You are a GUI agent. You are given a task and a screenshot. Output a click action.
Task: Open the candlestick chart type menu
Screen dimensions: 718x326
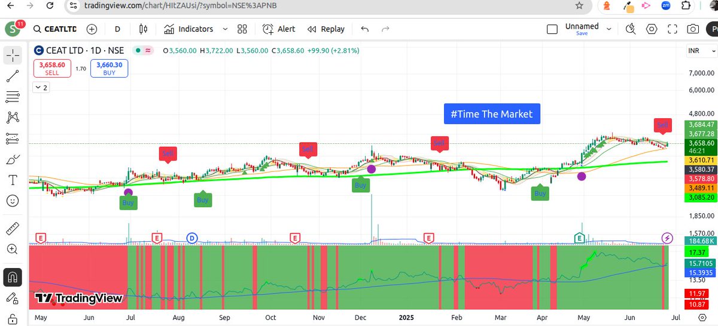pyautogui.click(x=143, y=29)
